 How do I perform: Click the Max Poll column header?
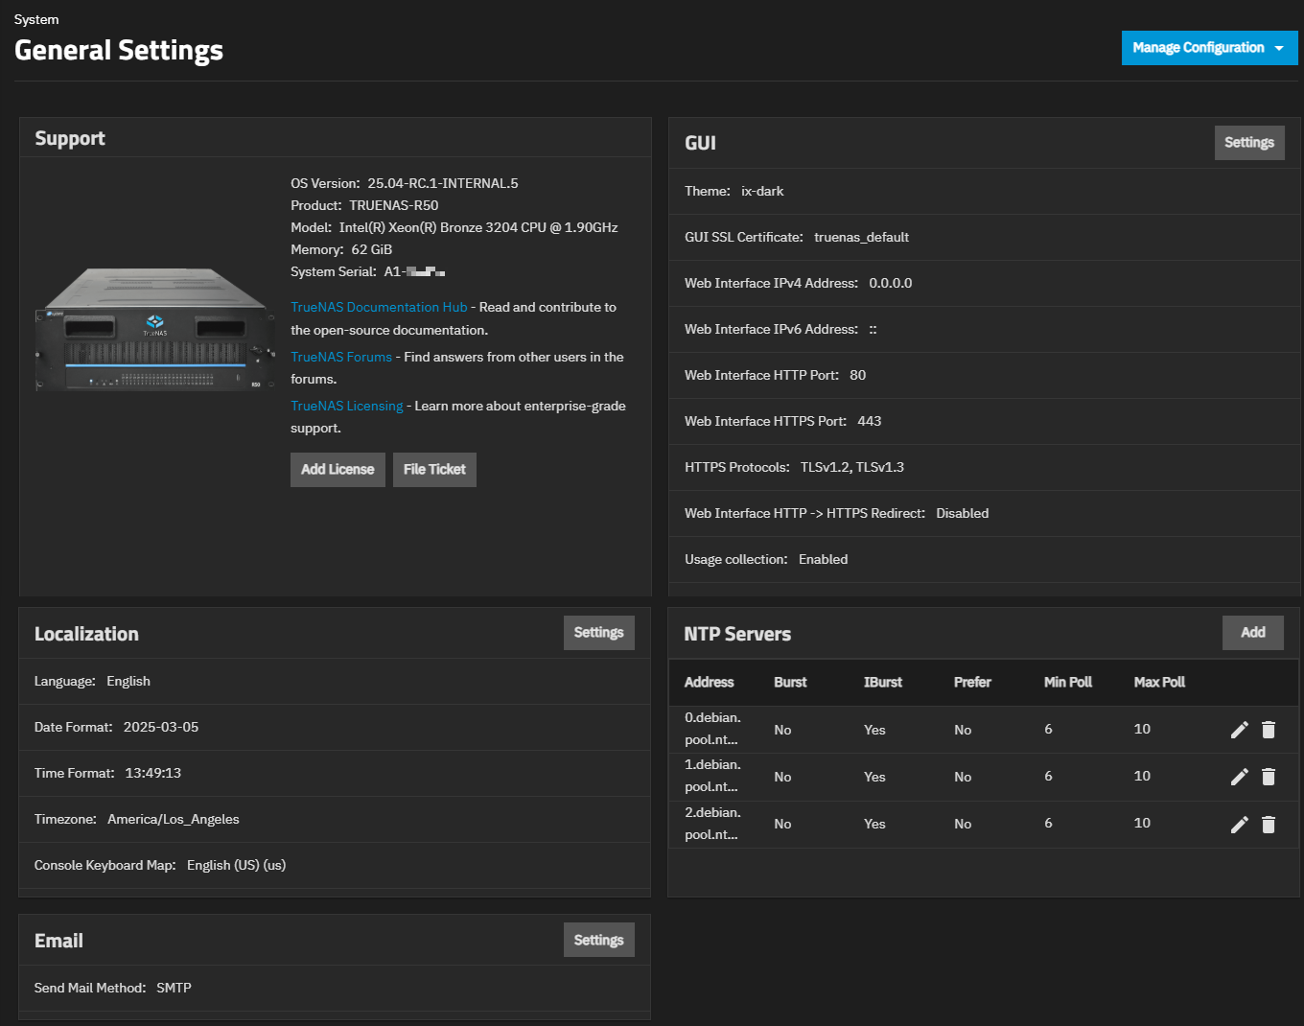click(1159, 683)
